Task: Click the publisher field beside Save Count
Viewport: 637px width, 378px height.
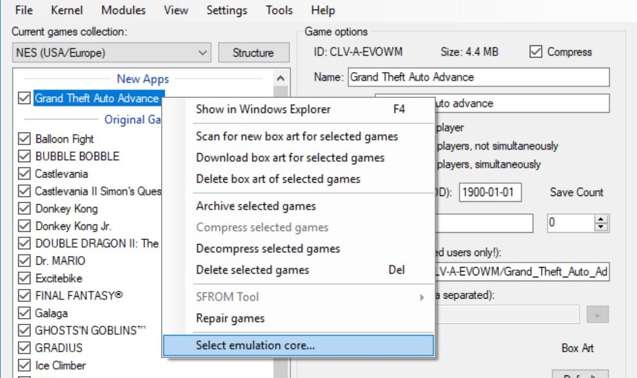Action: coord(484,223)
